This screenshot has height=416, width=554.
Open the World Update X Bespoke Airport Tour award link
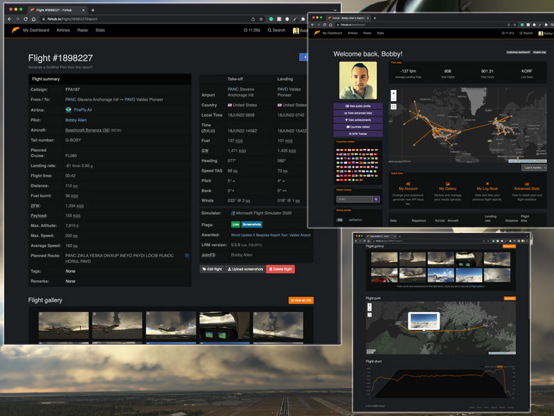pyautogui.click(x=271, y=235)
